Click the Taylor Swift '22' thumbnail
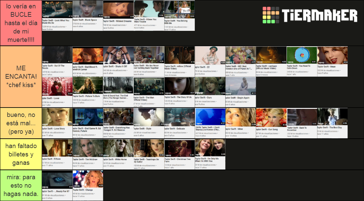This screenshot has width=364, height=201. 210,62
